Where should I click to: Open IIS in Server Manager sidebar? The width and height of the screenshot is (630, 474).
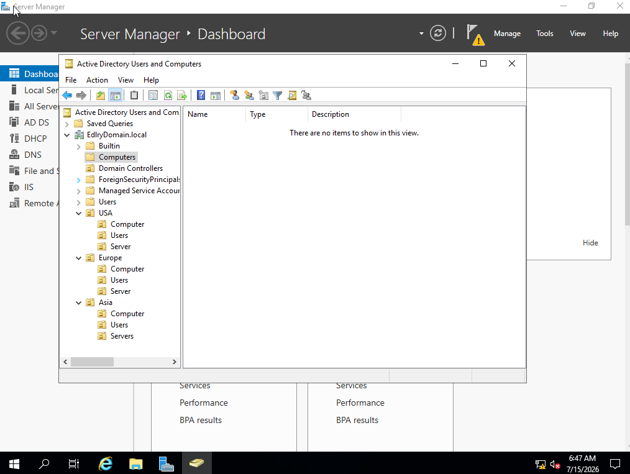(x=30, y=187)
